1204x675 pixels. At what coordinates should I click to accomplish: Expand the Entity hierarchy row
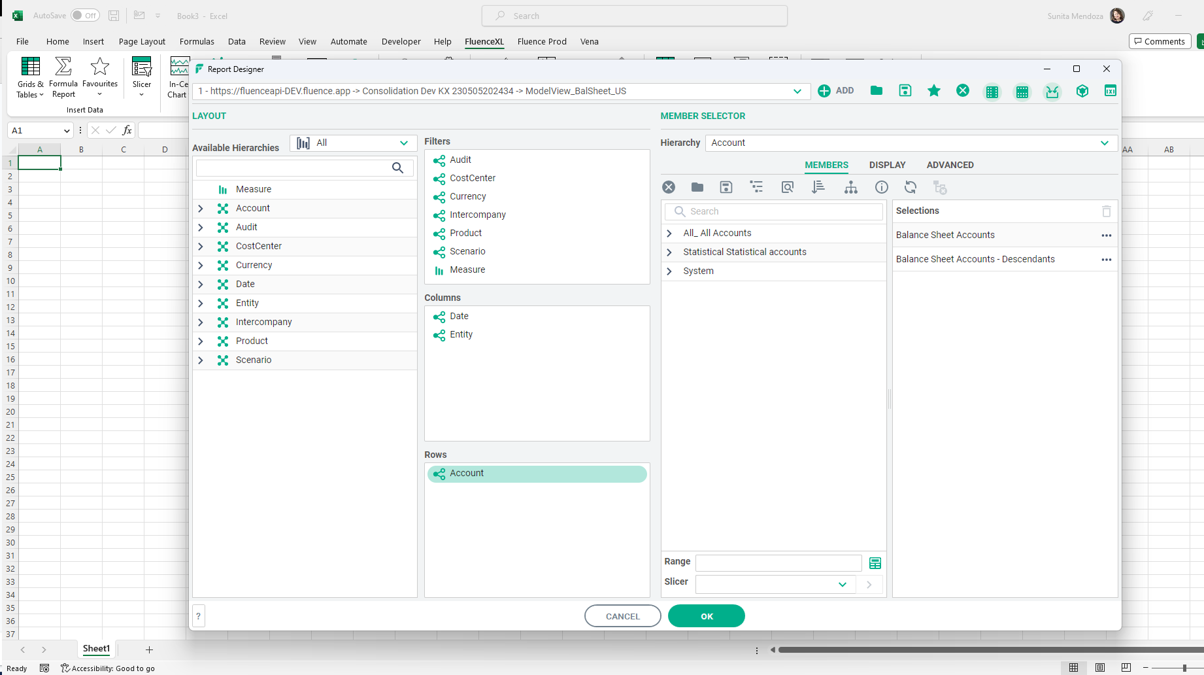(x=201, y=303)
